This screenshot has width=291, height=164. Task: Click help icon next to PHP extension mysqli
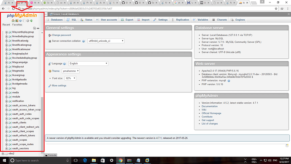pos(229,81)
